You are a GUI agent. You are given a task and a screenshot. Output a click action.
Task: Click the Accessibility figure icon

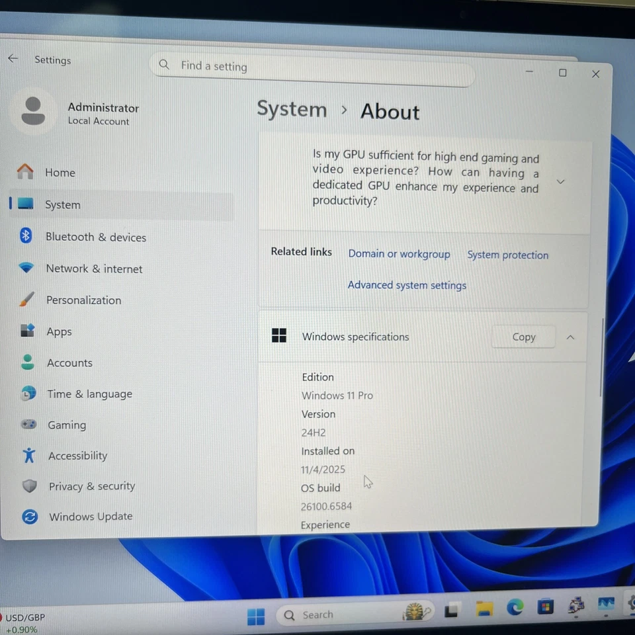tap(28, 455)
